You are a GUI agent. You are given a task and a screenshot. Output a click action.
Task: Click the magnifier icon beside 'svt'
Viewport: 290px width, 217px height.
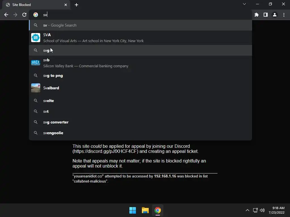tap(36, 111)
